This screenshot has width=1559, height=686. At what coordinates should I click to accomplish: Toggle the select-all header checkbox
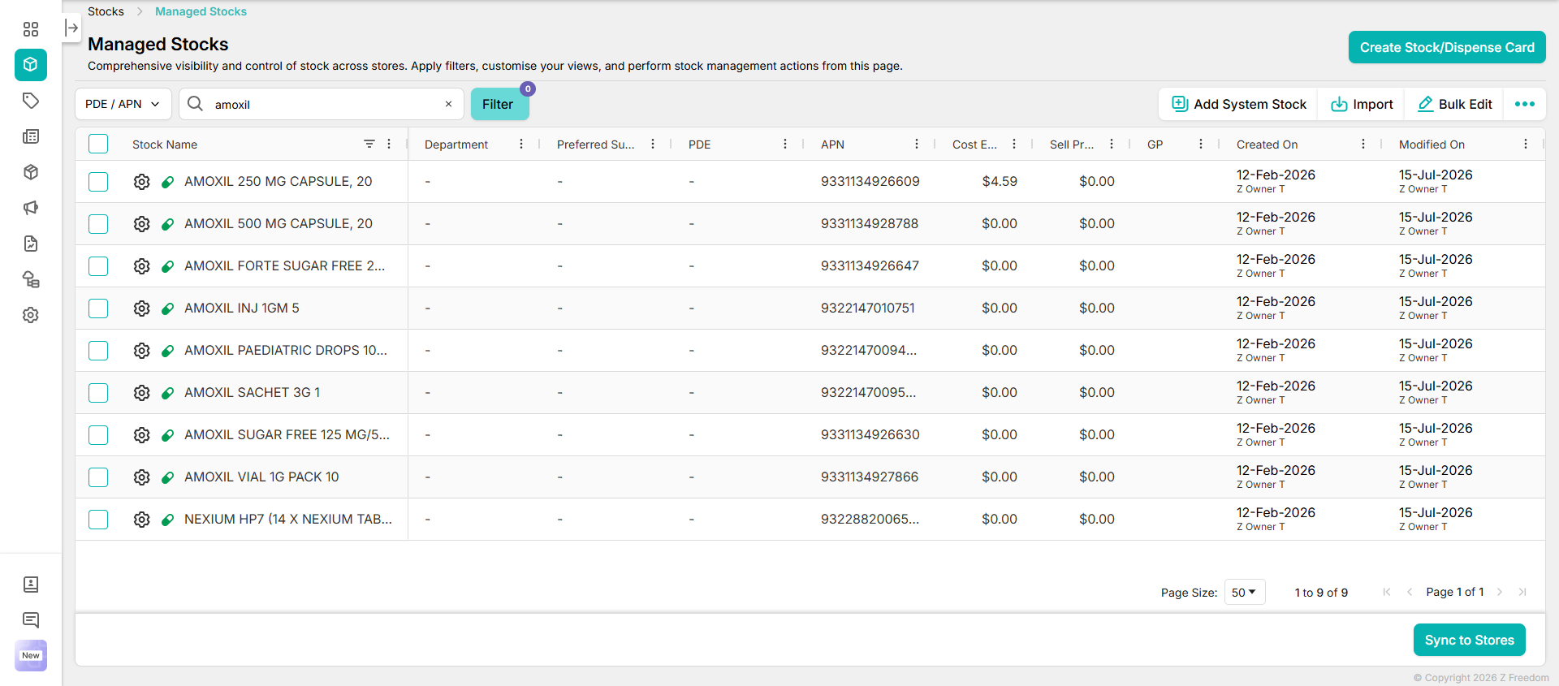coord(98,144)
